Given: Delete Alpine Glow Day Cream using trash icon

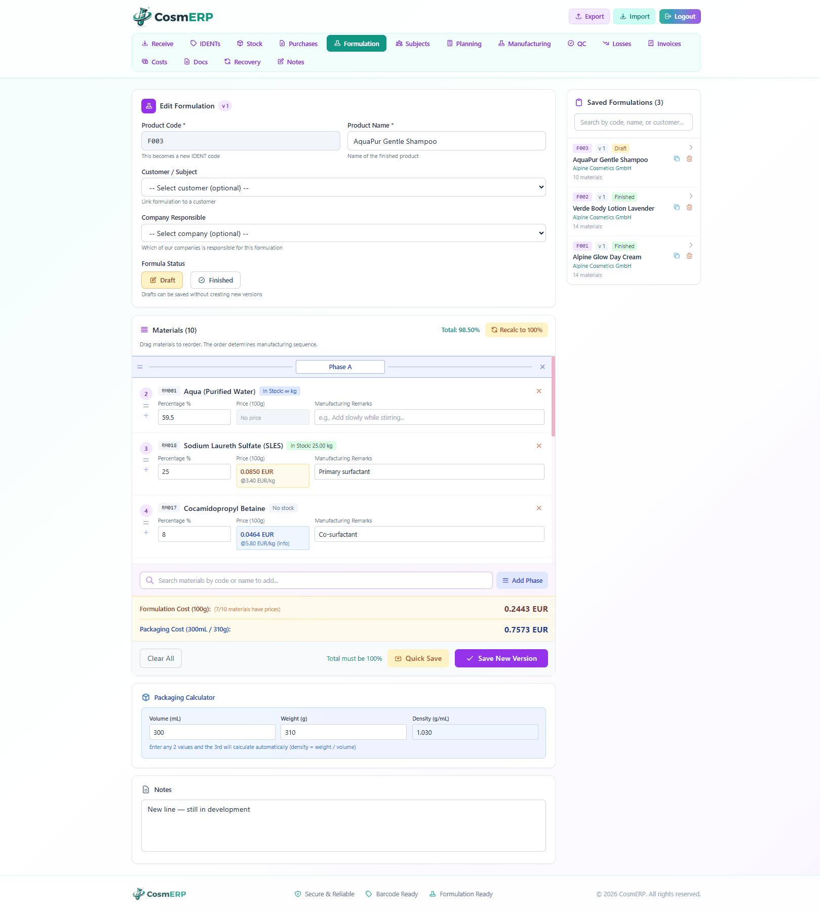Looking at the screenshot, I should 689,256.
